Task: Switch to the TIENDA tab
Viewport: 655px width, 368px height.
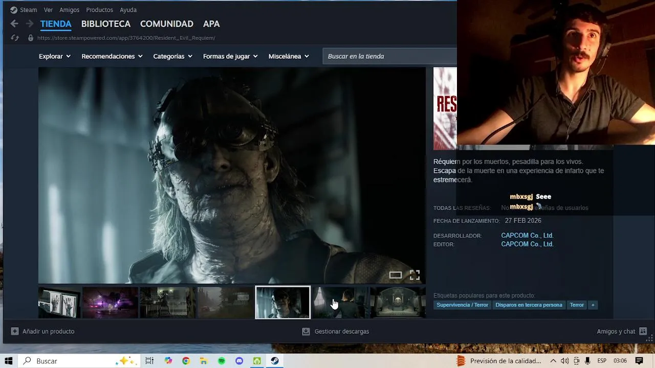Action: click(x=56, y=24)
